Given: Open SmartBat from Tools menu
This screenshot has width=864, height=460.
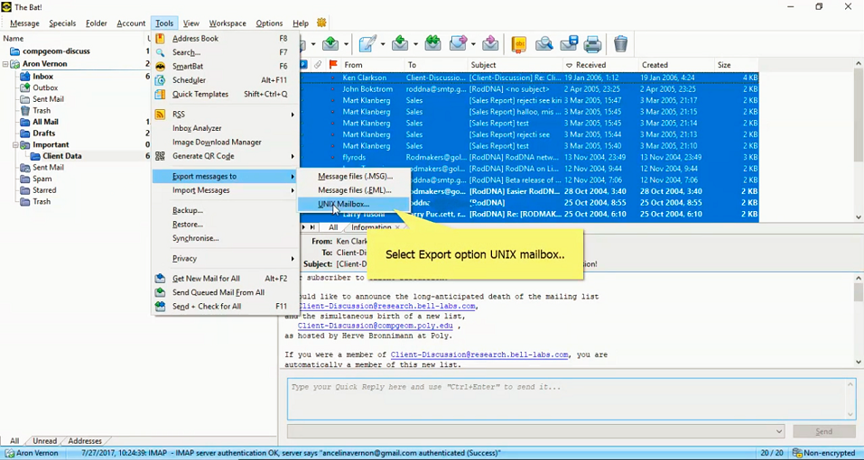Looking at the screenshot, I should tap(225, 66).
